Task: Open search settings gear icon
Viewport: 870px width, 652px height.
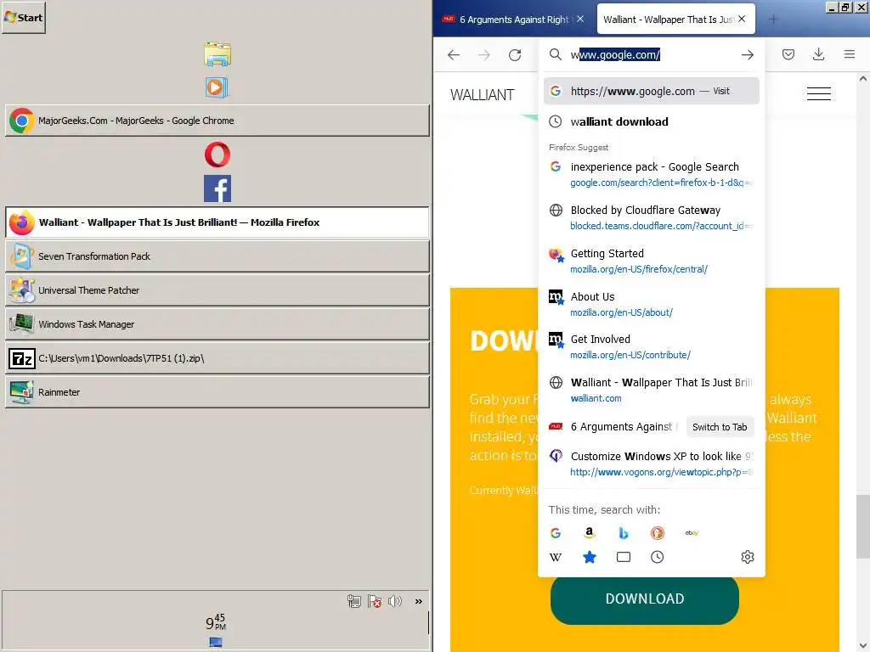Action: (748, 557)
